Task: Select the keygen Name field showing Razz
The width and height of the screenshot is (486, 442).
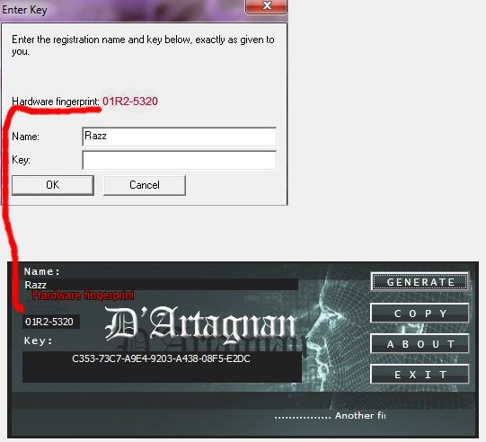Action: pos(161,284)
